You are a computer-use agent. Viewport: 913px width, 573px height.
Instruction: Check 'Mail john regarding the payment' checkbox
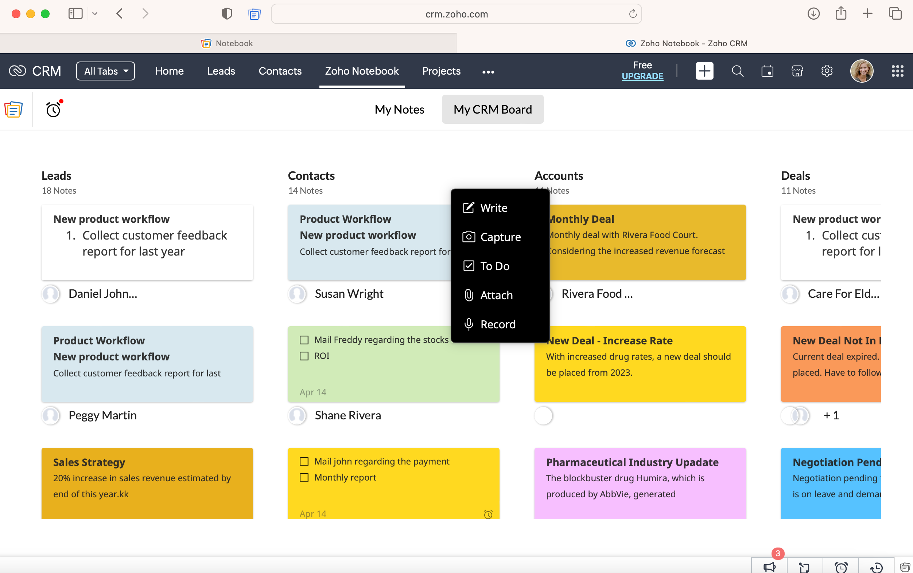click(304, 461)
